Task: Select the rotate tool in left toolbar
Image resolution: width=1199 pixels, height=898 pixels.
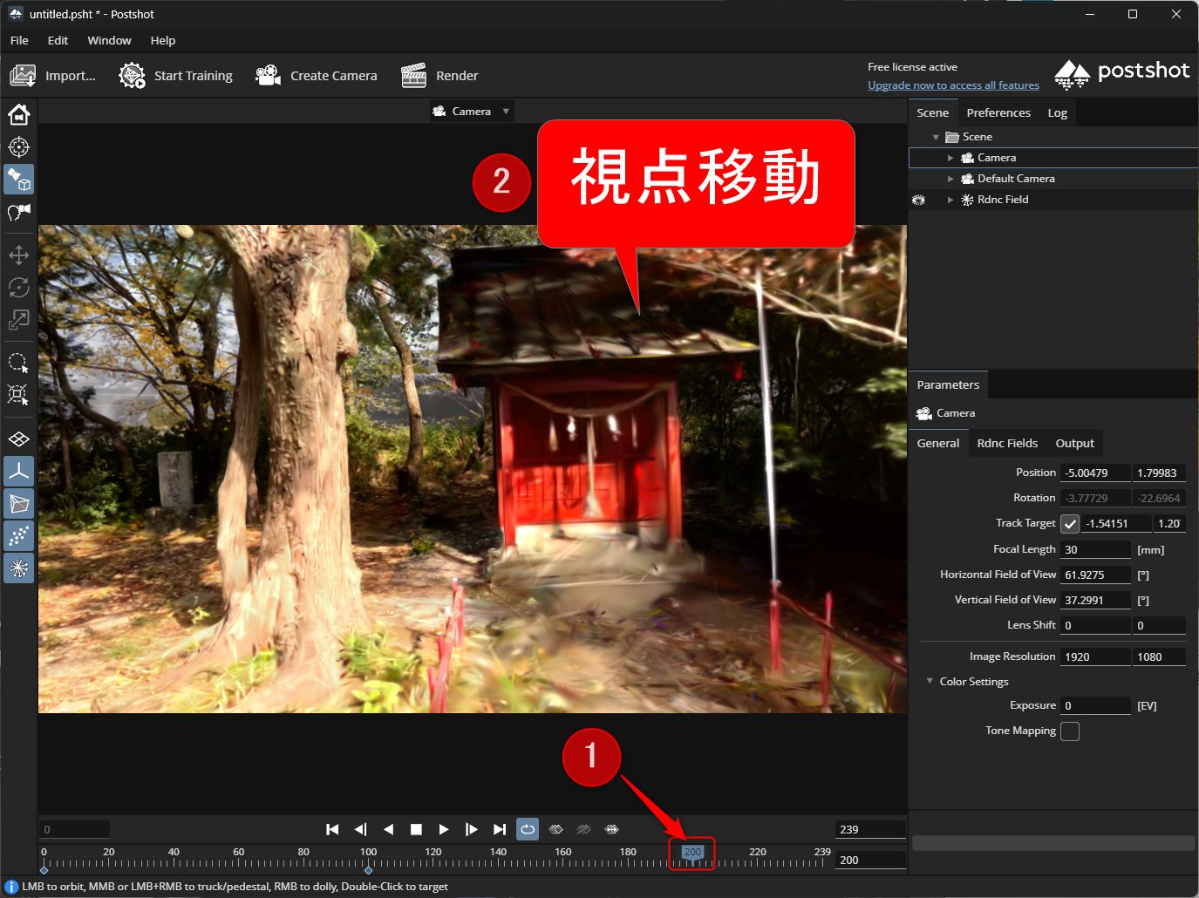Action: point(19,288)
